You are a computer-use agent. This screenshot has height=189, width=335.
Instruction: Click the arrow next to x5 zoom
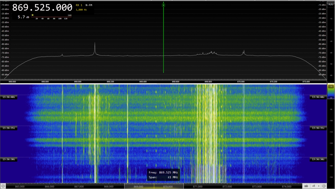coord(319,186)
